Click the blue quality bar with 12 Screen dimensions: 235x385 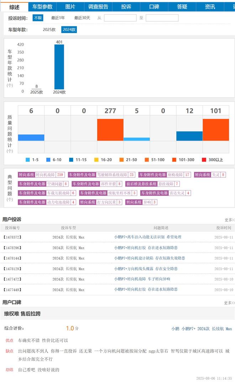tap(189, 136)
